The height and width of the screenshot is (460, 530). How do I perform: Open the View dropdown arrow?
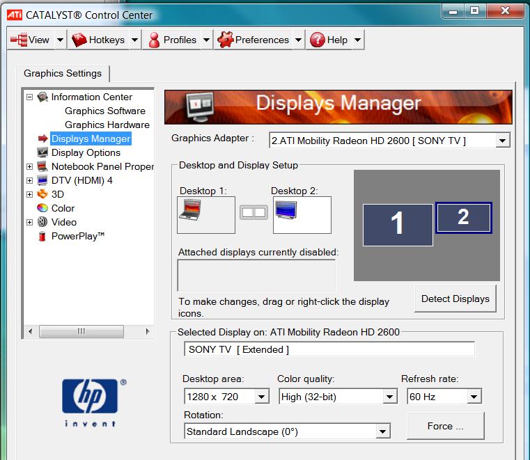point(60,40)
